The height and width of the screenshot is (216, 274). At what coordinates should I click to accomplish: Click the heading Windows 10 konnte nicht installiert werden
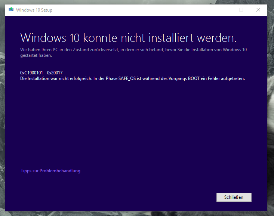(128, 38)
